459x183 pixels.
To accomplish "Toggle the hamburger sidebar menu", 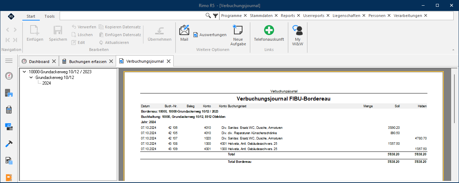I will click(x=9, y=61).
